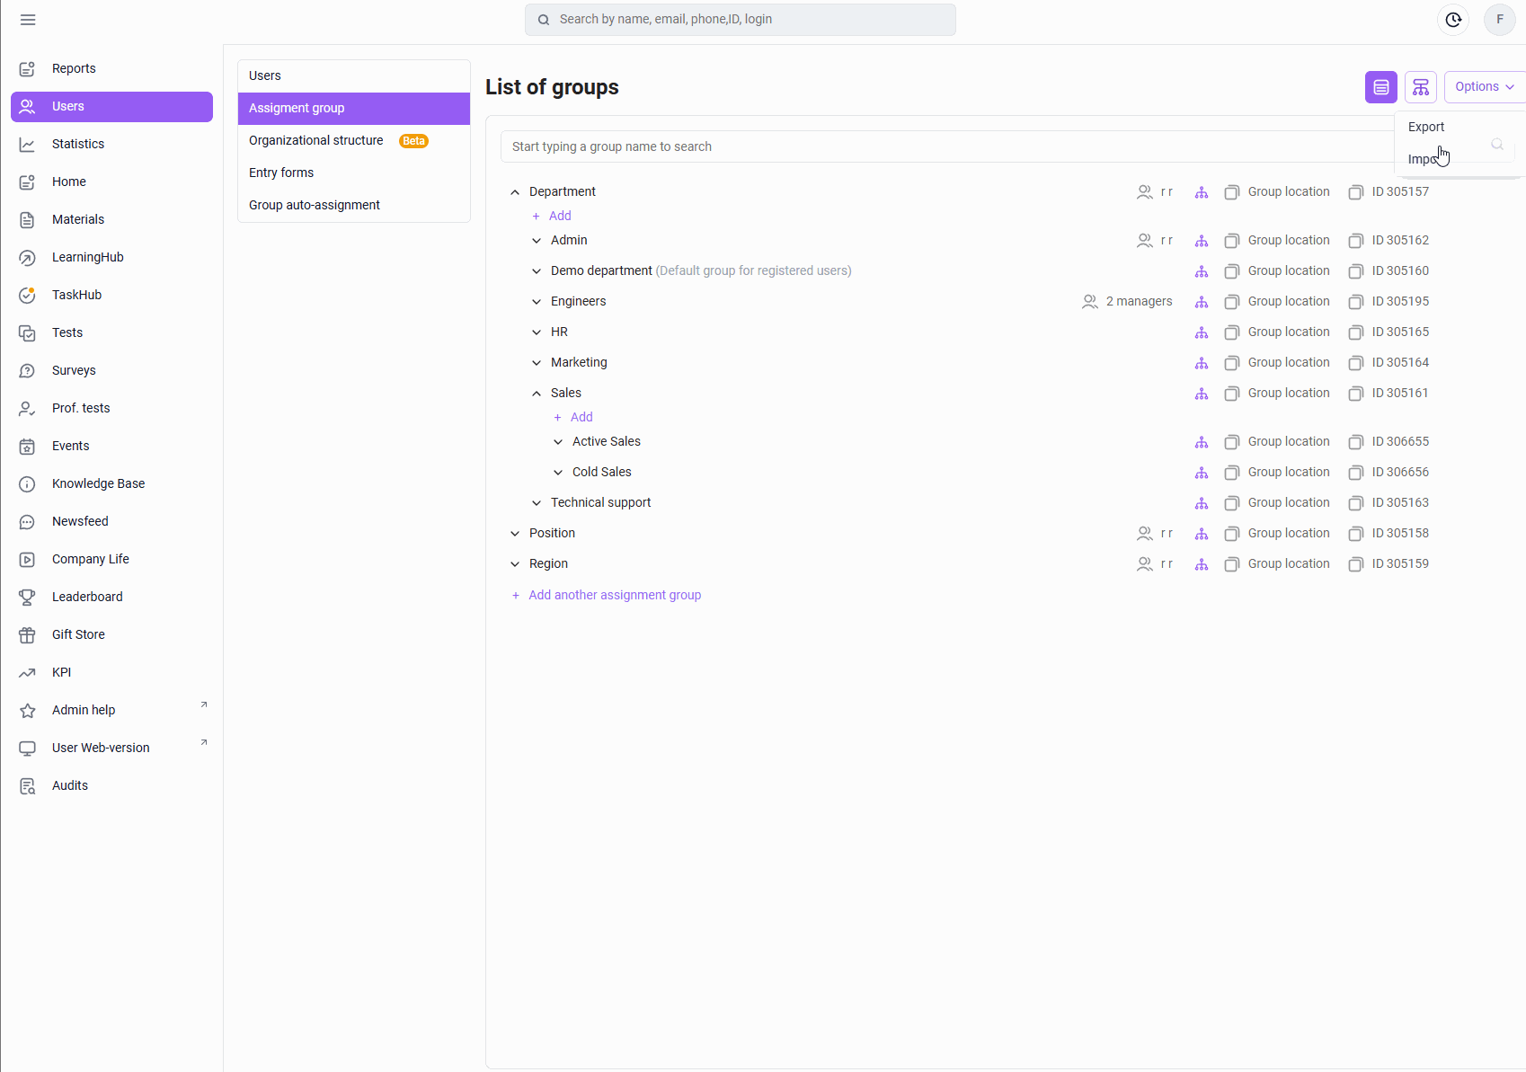Expand the HR group

pos(537,332)
